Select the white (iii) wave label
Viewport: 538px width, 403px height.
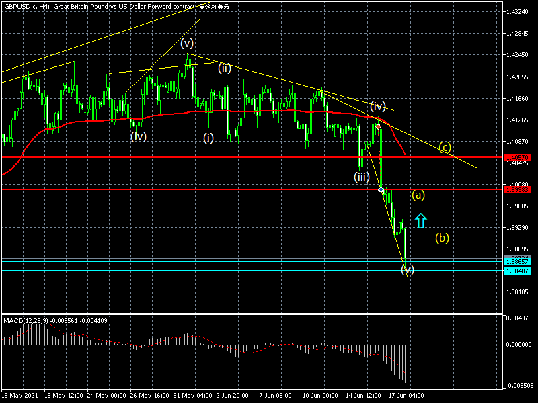[x=362, y=177]
